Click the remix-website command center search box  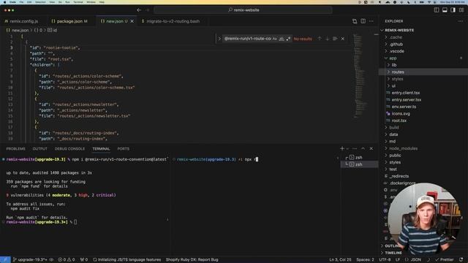pyautogui.click(x=243, y=9)
